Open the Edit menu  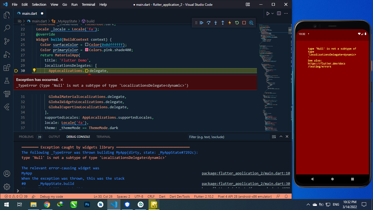coord(25,4)
